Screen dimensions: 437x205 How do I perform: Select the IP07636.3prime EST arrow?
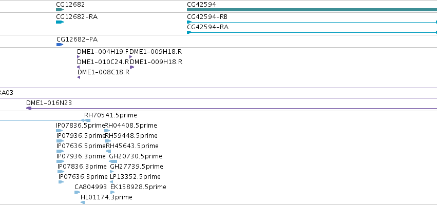click(61, 182)
